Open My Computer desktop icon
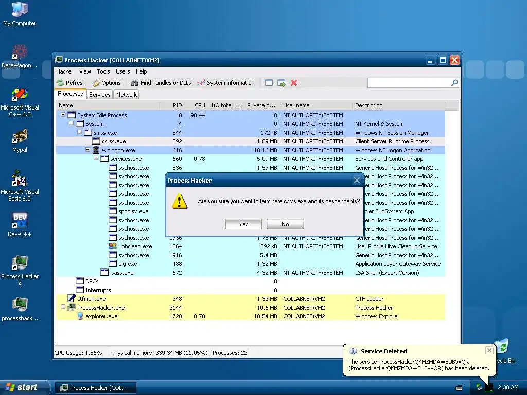The image size is (527, 395). point(20,13)
